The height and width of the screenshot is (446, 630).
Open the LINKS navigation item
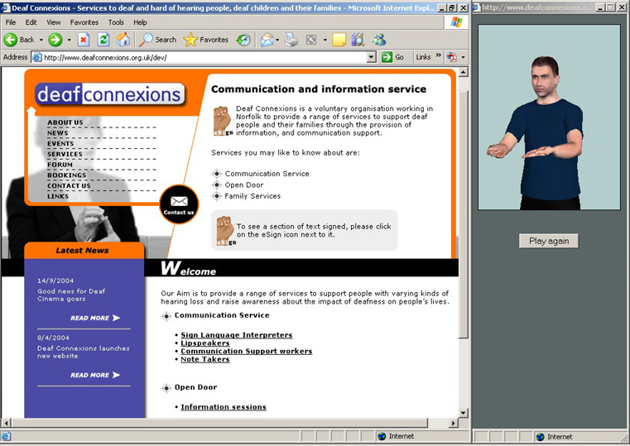[x=58, y=196]
